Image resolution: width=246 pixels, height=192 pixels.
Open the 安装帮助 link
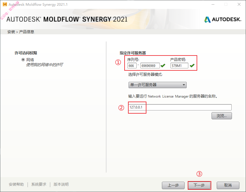click(16, 184)
